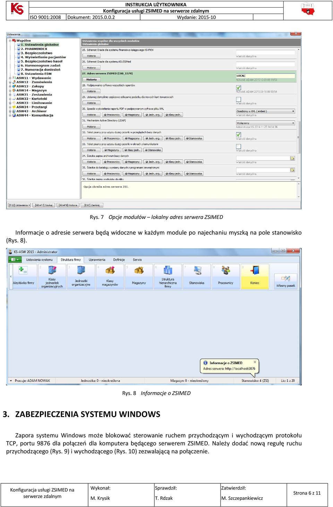This screenshot has width=333, height=507.
Task: Expand the ASW44 - Komunikacja node
Action: (x=10, y=115)
